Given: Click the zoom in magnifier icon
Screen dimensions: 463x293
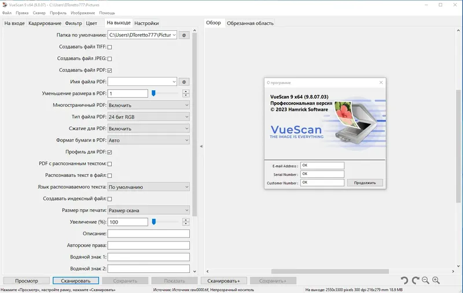Looking at the screenshot, I should (x=436, y=280).
